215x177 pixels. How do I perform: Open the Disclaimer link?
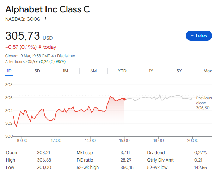coord(66,56)
